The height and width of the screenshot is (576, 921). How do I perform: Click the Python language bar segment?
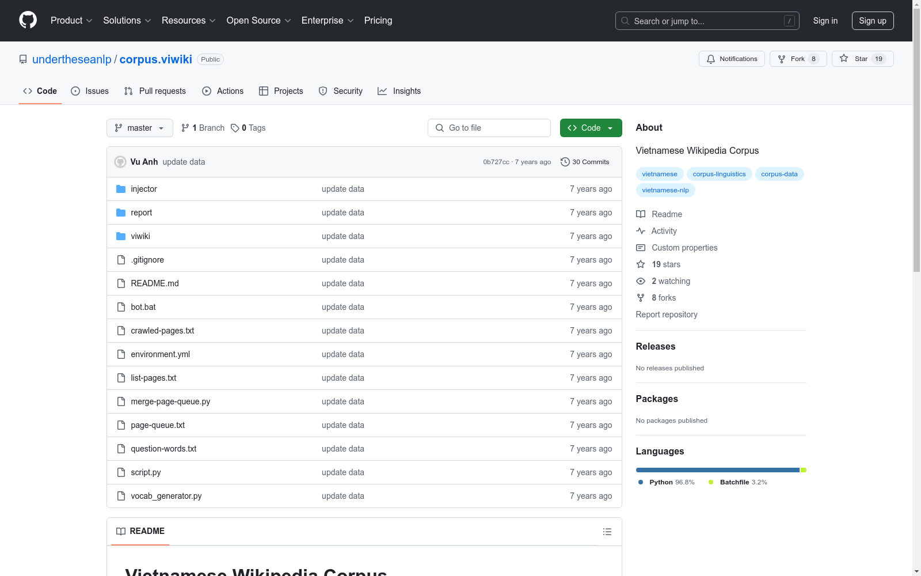718,470
